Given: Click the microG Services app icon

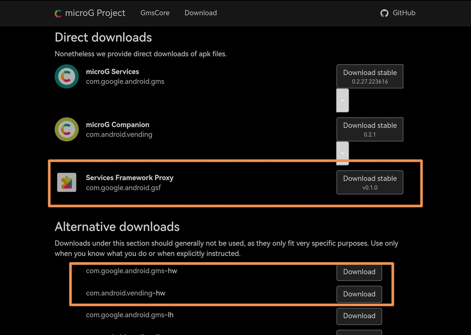Looking at the screenshot, I should coord(67,76).
